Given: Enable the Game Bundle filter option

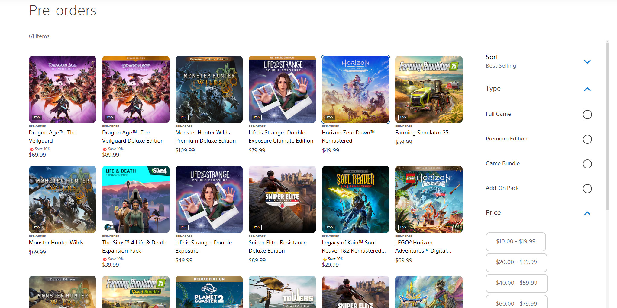Looking at the screenshot, I should tap(587, 164).
